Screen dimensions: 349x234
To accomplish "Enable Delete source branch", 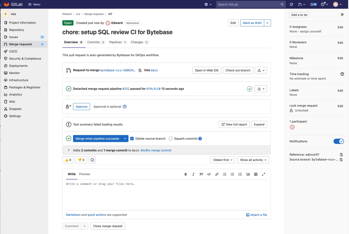I will 132,139.
